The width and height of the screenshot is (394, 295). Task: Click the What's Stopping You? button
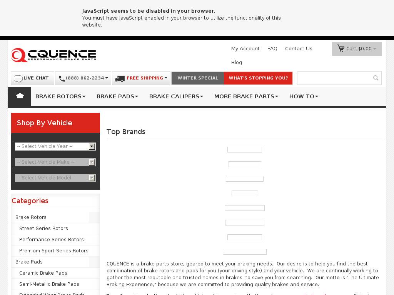coord(258,78)
